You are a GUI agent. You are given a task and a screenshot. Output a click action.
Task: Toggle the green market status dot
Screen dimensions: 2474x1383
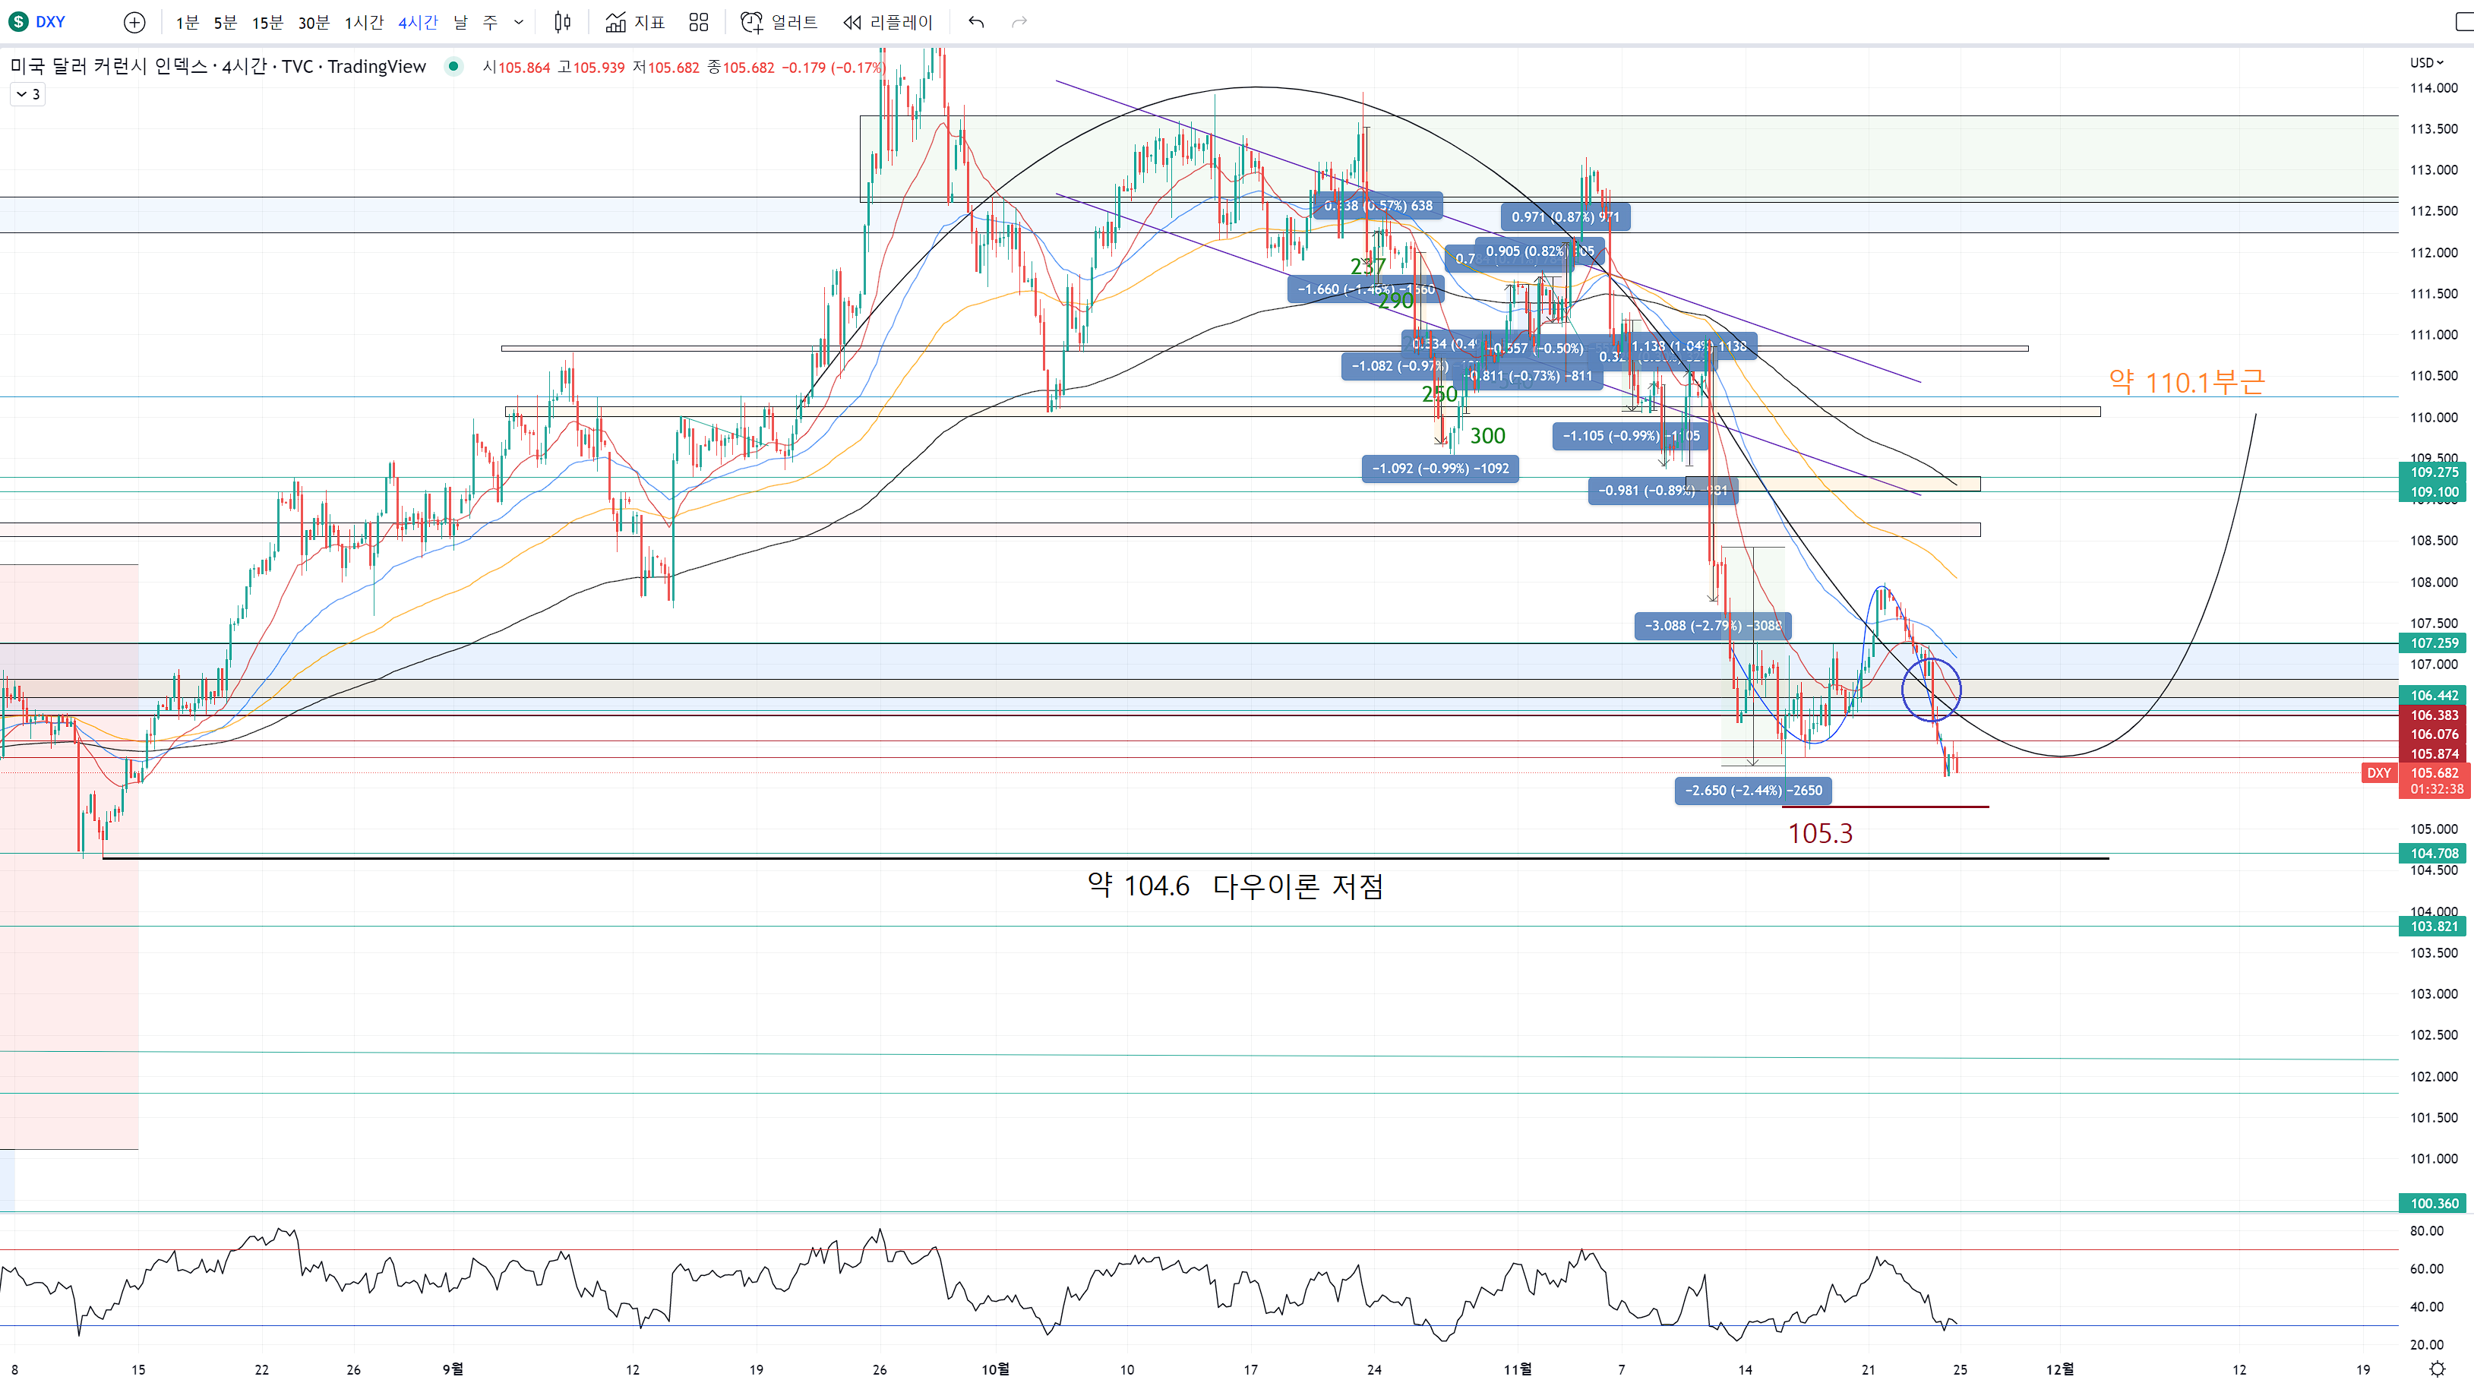(453, 66)
